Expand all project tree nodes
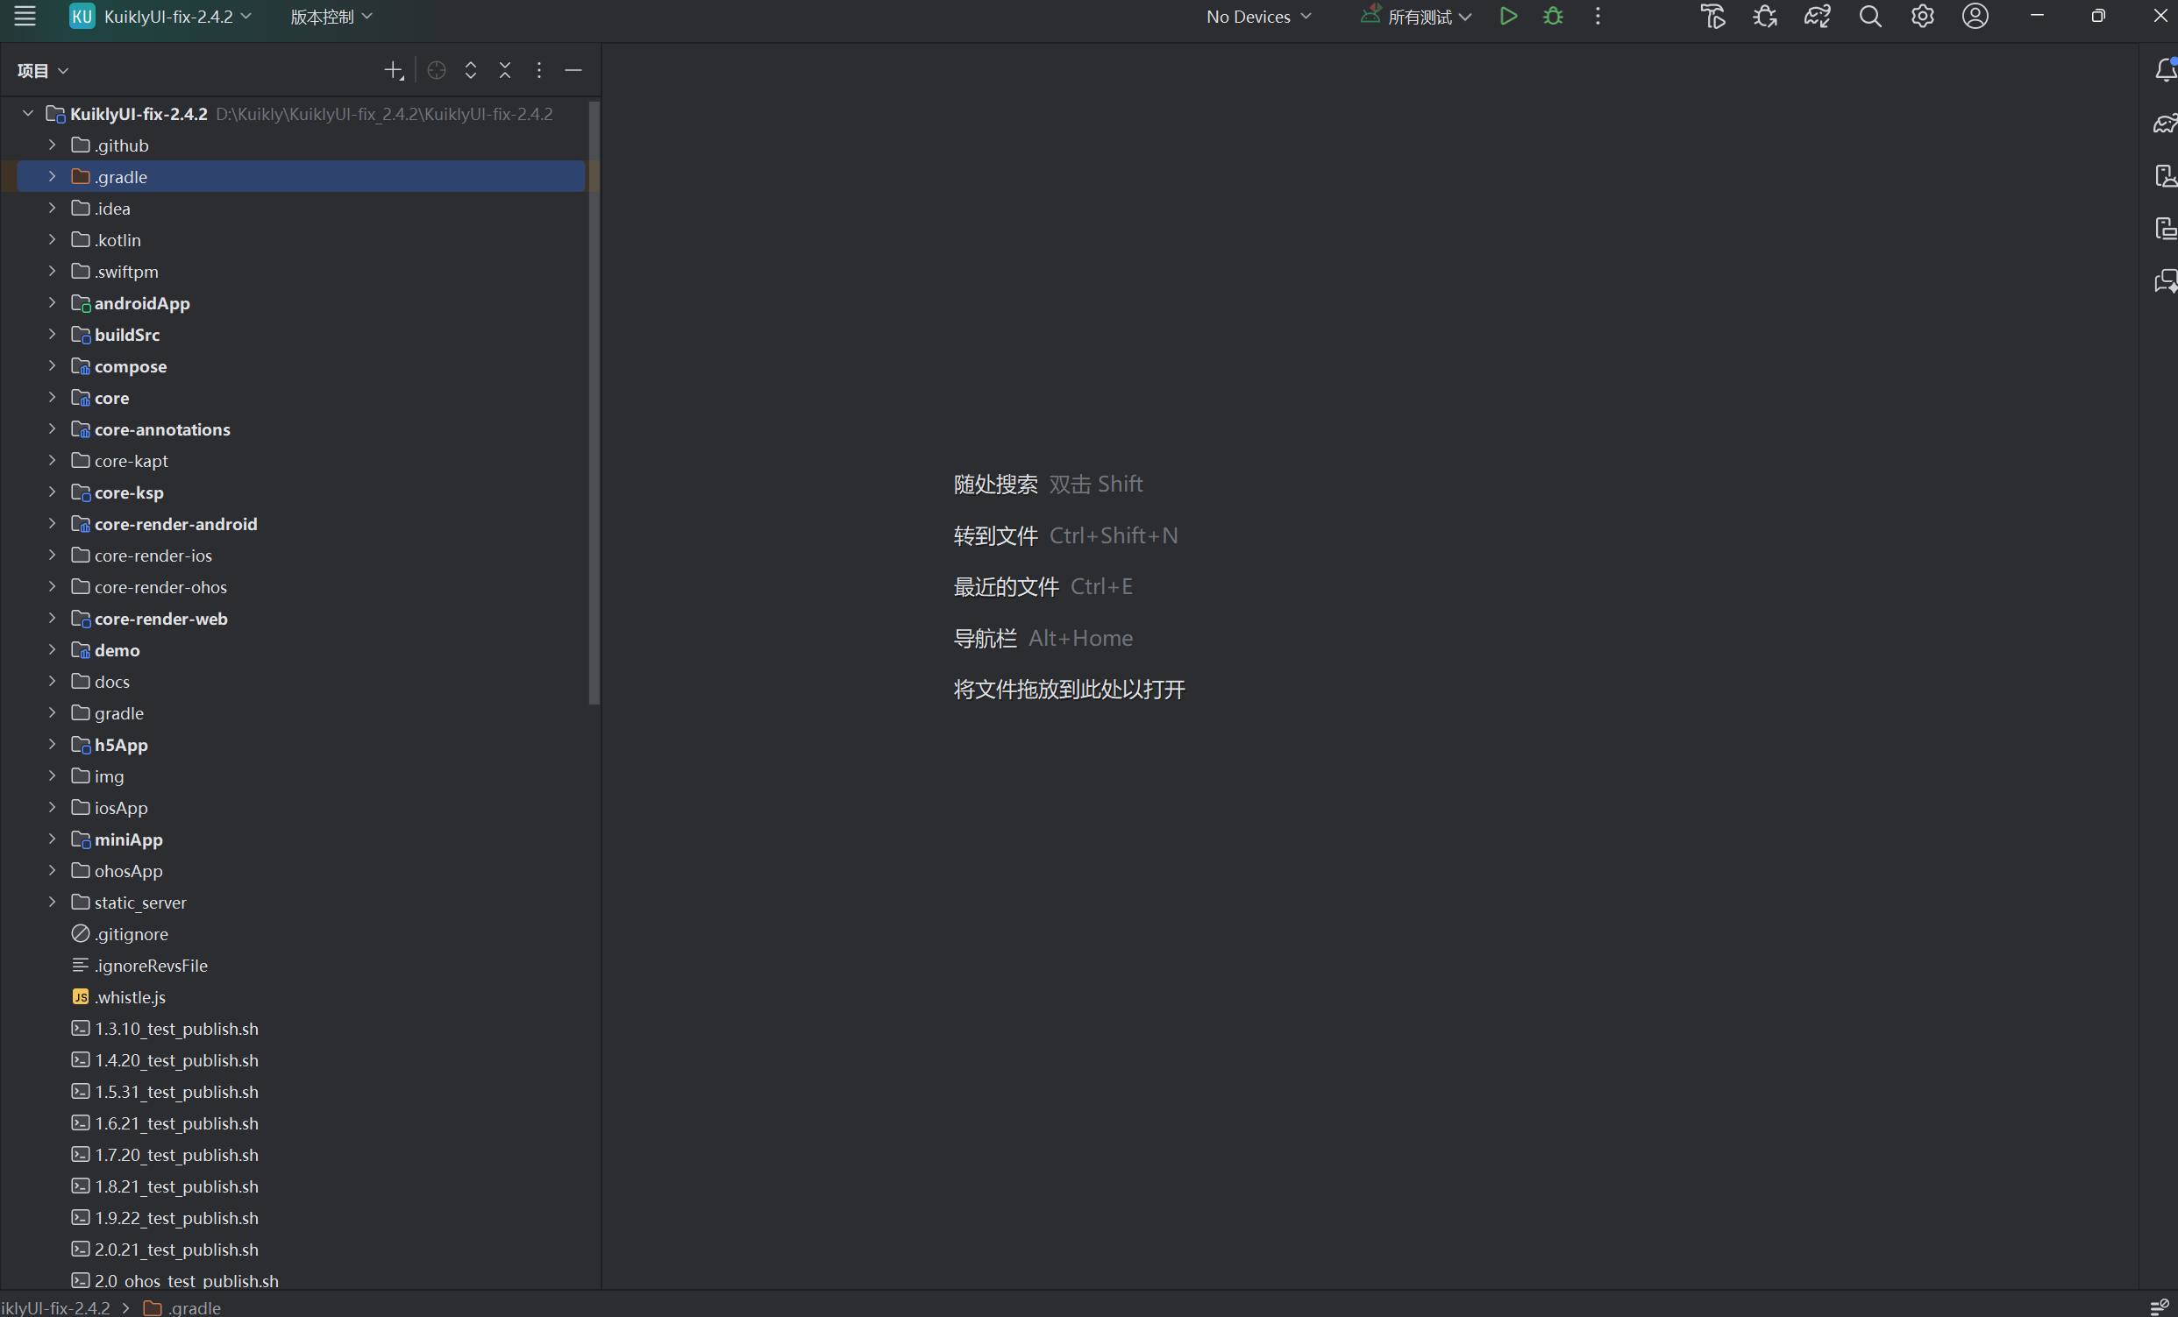 pyautogui.click(x=470, y=71)
